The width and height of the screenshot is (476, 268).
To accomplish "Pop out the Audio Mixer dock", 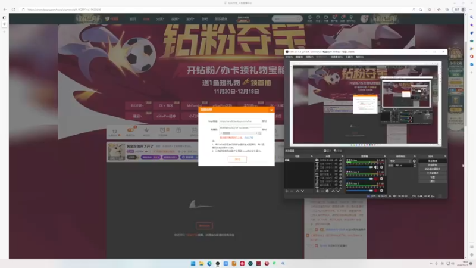I will pyautogui.click(x=384, y=156).
